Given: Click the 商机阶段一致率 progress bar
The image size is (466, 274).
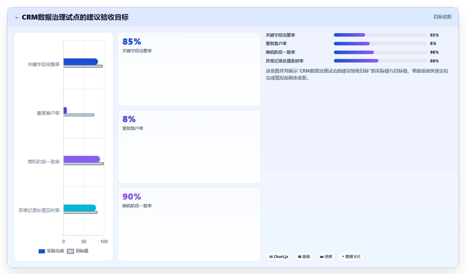Looking at the screenshot, I should click(381, 52).
